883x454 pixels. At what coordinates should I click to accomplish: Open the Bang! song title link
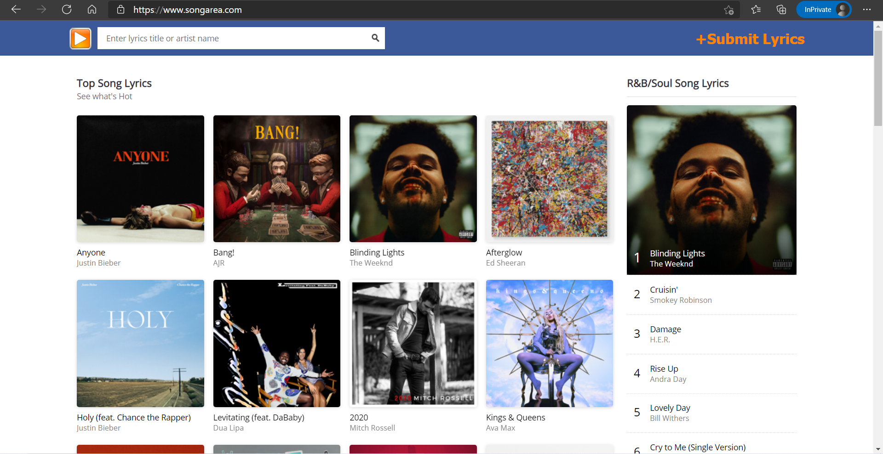(224, 253)
